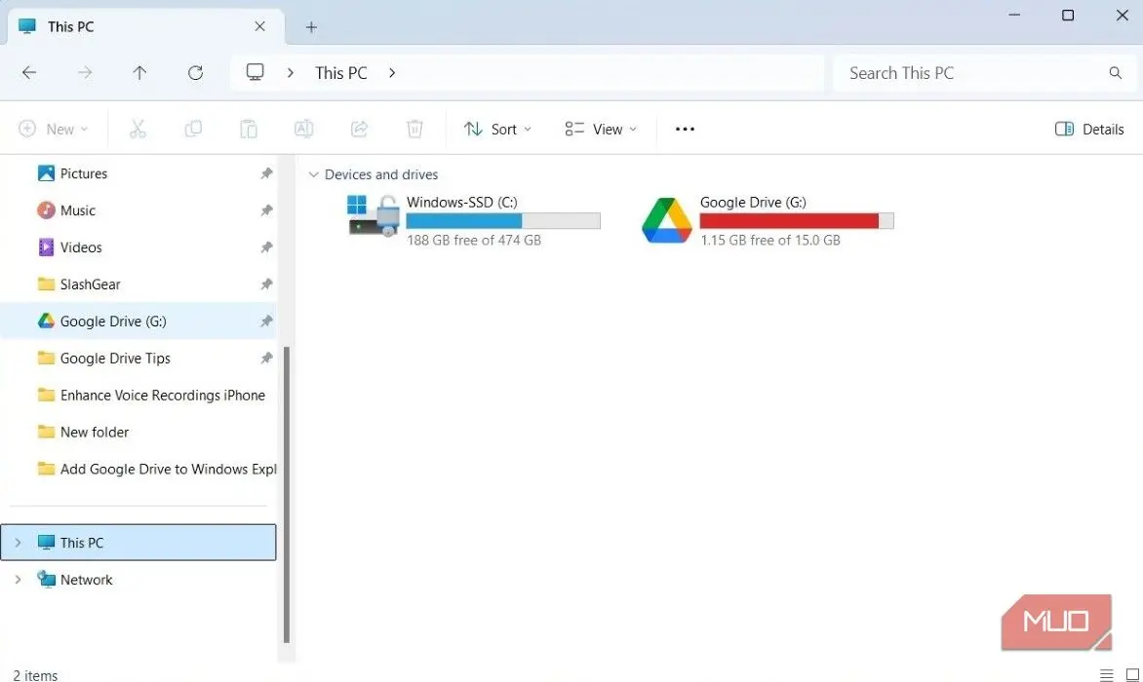
Task: Switch to large thumbnails view icon
Action: [1132, 675]
